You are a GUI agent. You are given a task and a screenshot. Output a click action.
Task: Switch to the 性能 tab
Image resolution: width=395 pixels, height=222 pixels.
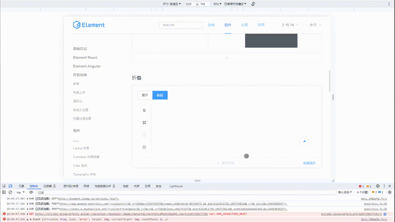click(x=126, y=186)
